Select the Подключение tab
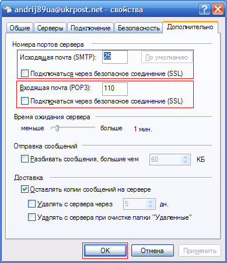 (x=90, y=28)
